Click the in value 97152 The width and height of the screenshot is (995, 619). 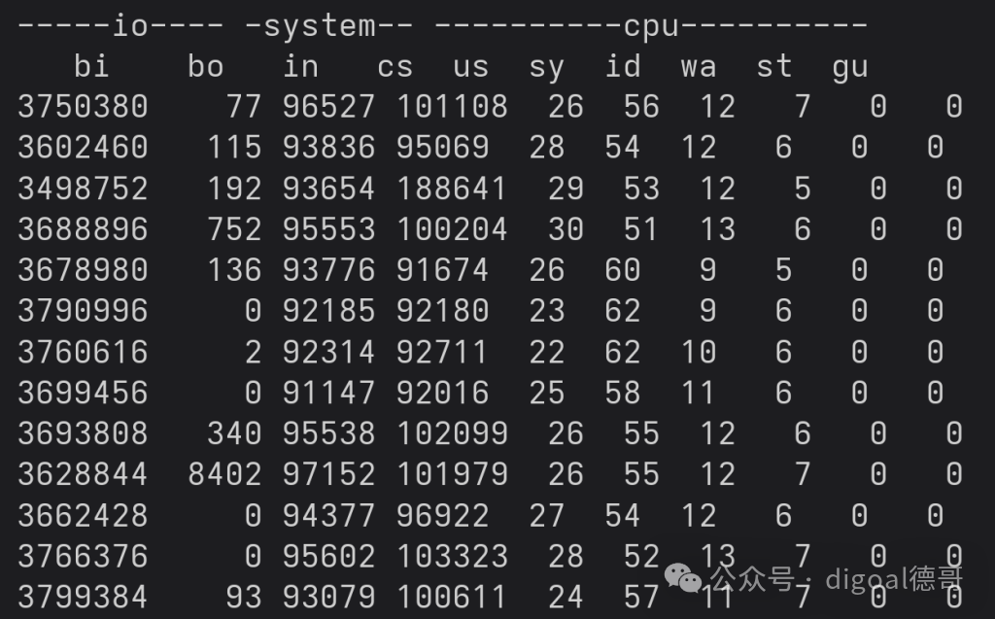[x=328, y=474]
